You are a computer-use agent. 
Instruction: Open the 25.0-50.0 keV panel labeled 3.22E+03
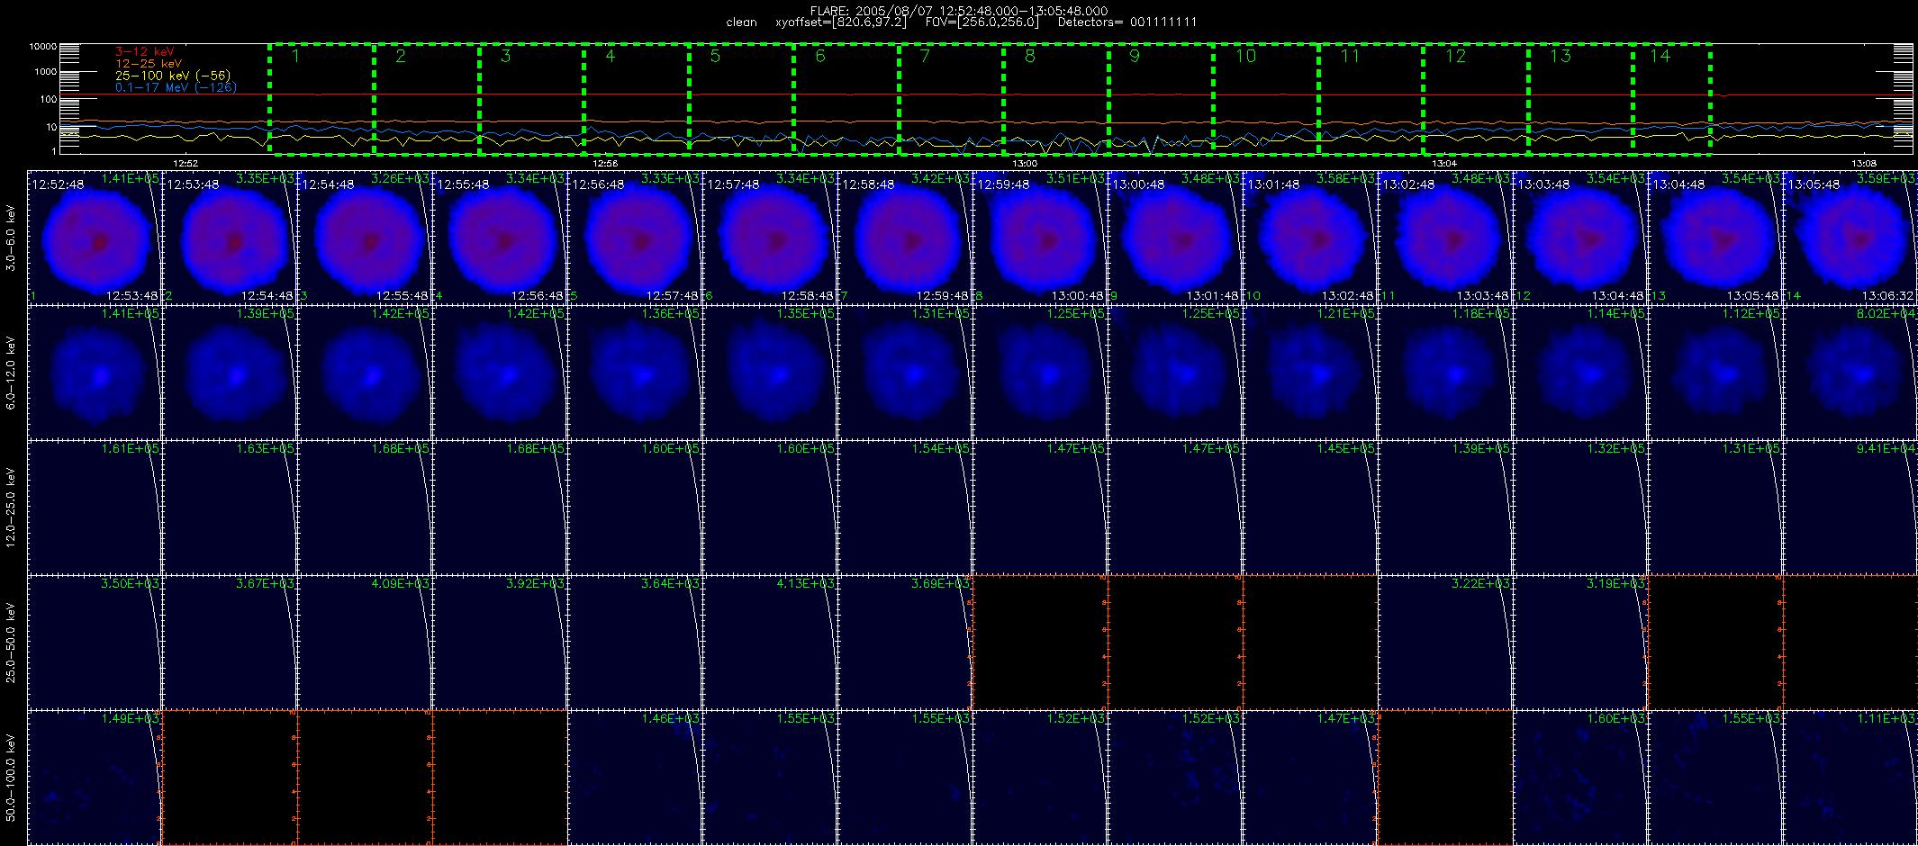[1445, 643]
